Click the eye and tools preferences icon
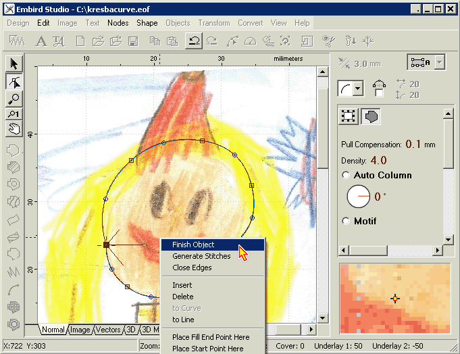 click(x=328, y=41)
